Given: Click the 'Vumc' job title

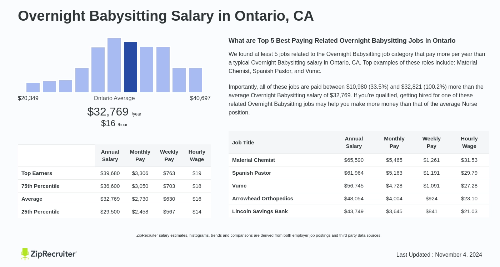Looking at the screenshot, I should tap(239, 185).
